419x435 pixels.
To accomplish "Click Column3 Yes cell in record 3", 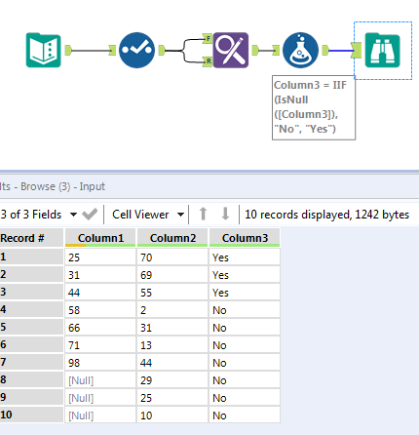I will pos(245,293).
